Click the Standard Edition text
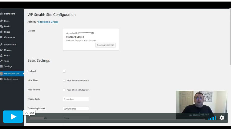Viewport: 231px width, 129px height. click(75, 37)
